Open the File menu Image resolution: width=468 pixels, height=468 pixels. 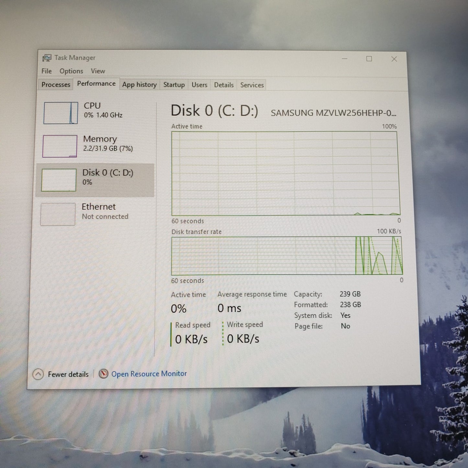46,71
